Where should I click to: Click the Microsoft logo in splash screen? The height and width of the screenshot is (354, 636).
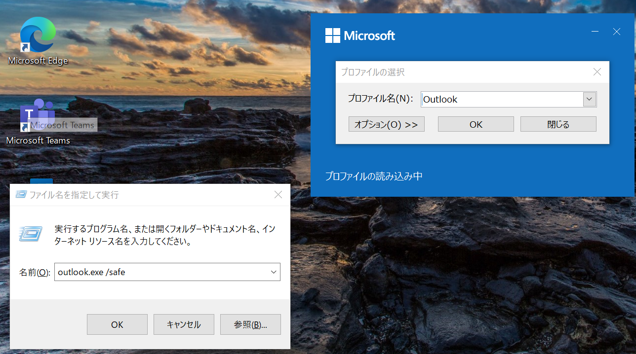coord(360,35)
